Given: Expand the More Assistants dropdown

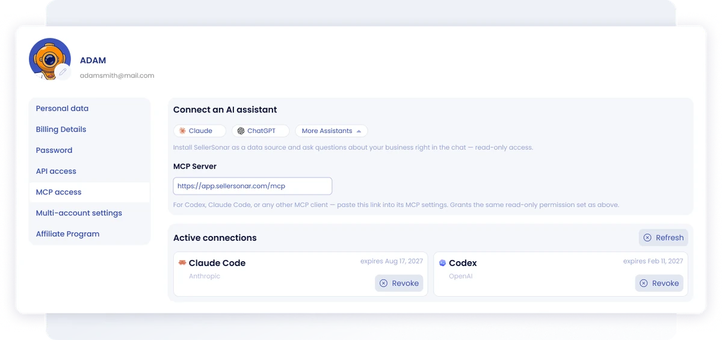Looking at the screenshot, I should pyautogui.click(x=331, y=131).
